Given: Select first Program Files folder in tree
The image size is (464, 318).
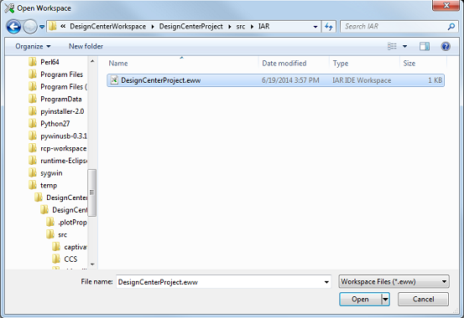Looking at the screenshot, I should [61, 74].
